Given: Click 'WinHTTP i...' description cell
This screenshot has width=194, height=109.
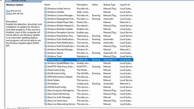Looking at the screenshot, I should coord(83,67).
